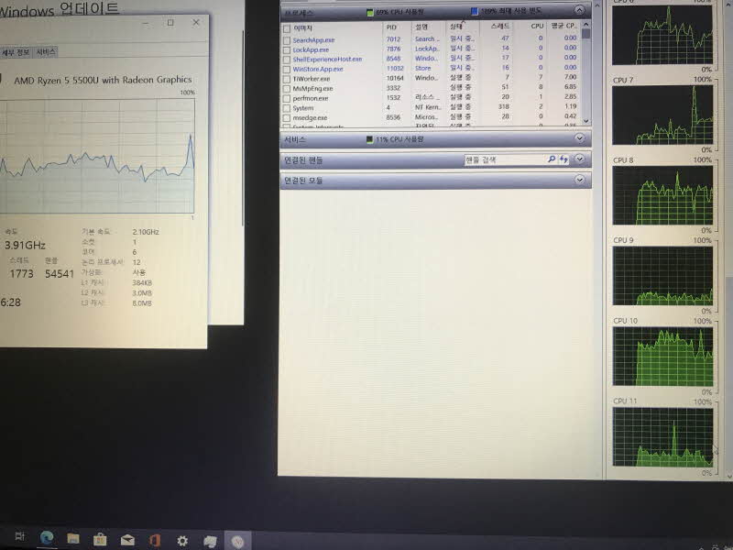Select the TiWorker.exe process name
This screenshot has height=550, width=733.
[312, 79]
